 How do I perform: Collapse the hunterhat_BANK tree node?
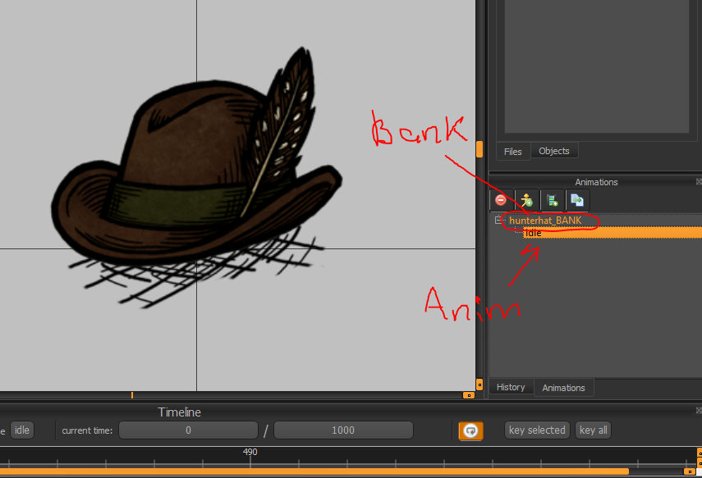pyautogui.click(x=498, y=221)
